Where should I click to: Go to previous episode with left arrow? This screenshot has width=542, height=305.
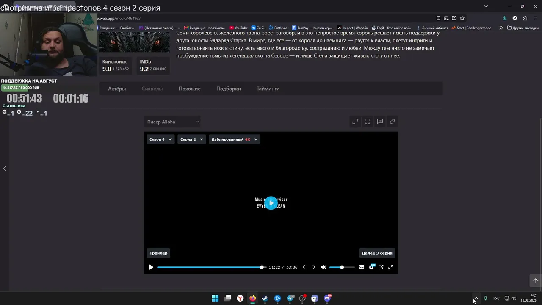(304, 267)
